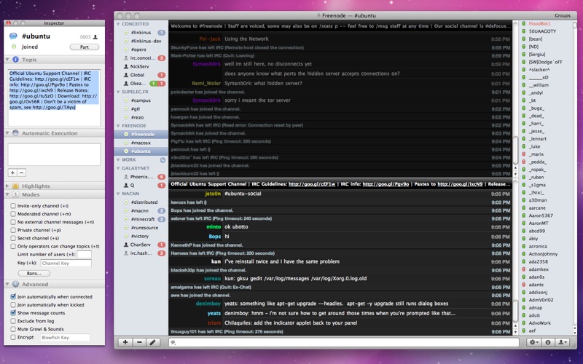
Task: Switch to the #runesource channel
Action: 141,228
